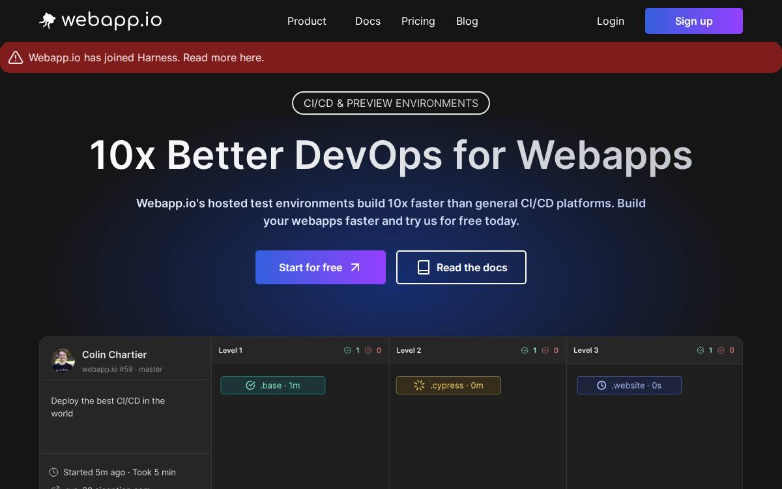
Task: Click the arrow icon in Start for free
Action: tap(355, 267)
